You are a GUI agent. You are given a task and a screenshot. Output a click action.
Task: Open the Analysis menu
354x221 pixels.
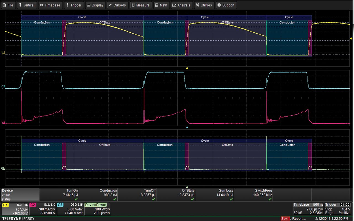click(x=181, y=5)
